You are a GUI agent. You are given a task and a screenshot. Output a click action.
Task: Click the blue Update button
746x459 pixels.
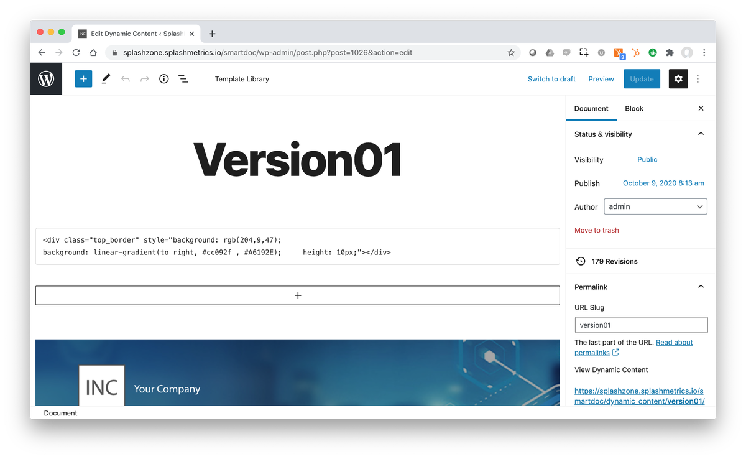(x=642, y=79)
